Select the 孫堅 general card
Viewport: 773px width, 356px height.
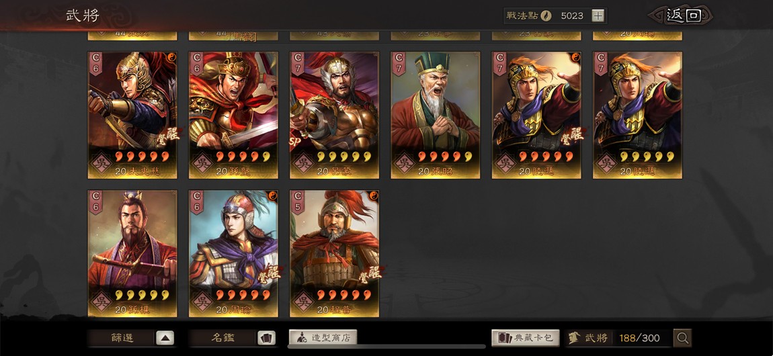coord(233,116)
